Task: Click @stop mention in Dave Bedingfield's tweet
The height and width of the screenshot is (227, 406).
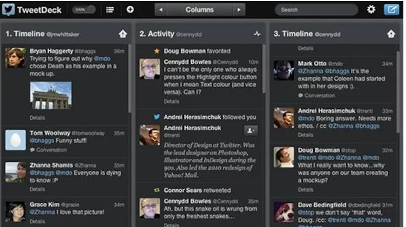Action: coord(306,212)
